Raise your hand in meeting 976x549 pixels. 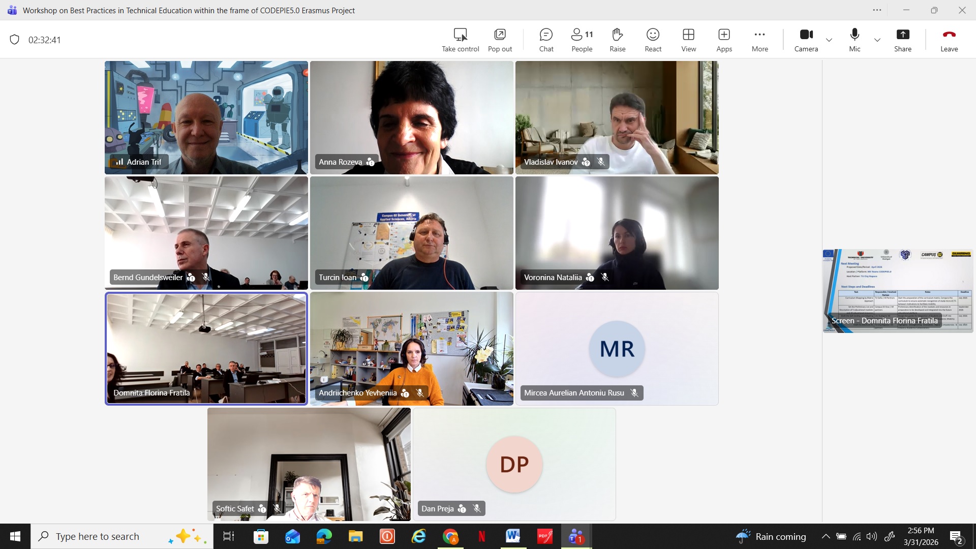pos(617,40)
